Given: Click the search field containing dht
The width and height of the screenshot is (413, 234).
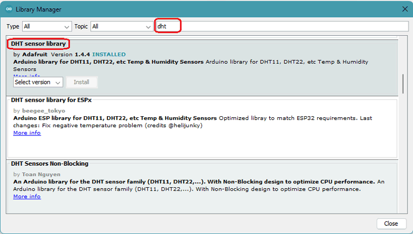Looking at the screenshot, I should click(281, 26).
